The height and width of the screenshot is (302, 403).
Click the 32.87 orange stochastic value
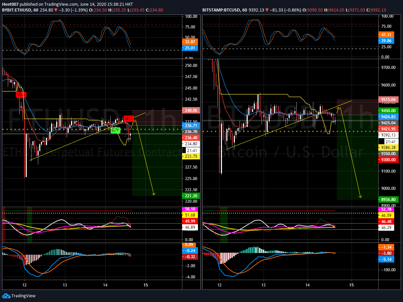(190, 42)
